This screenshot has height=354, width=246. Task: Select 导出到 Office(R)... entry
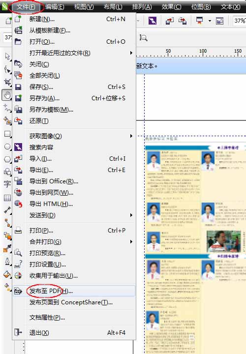pos(74,181)
